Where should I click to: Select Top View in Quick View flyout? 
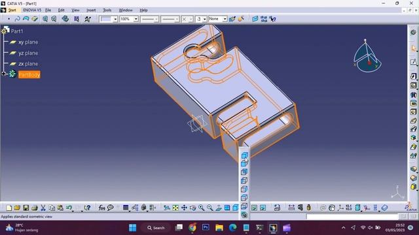(244, 197)
